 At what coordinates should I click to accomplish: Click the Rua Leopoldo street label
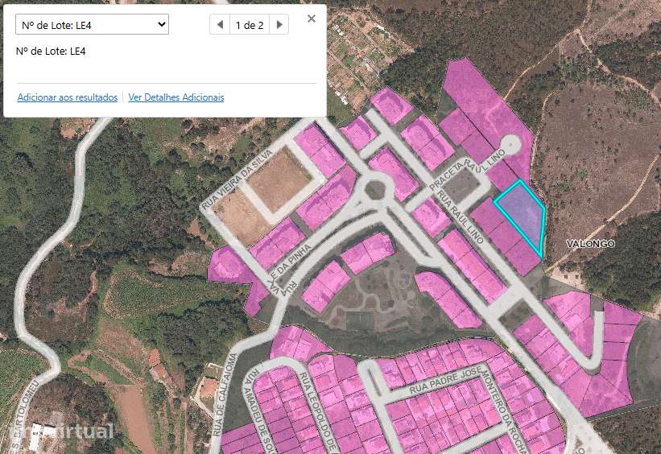pos(318,413)
